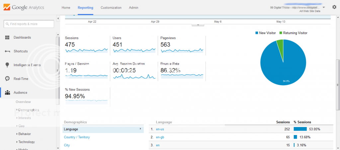Image resolution: width=340 pixels, height=150 pixels.
Task: Open the Country / Territory link
Action: [77, 137]
